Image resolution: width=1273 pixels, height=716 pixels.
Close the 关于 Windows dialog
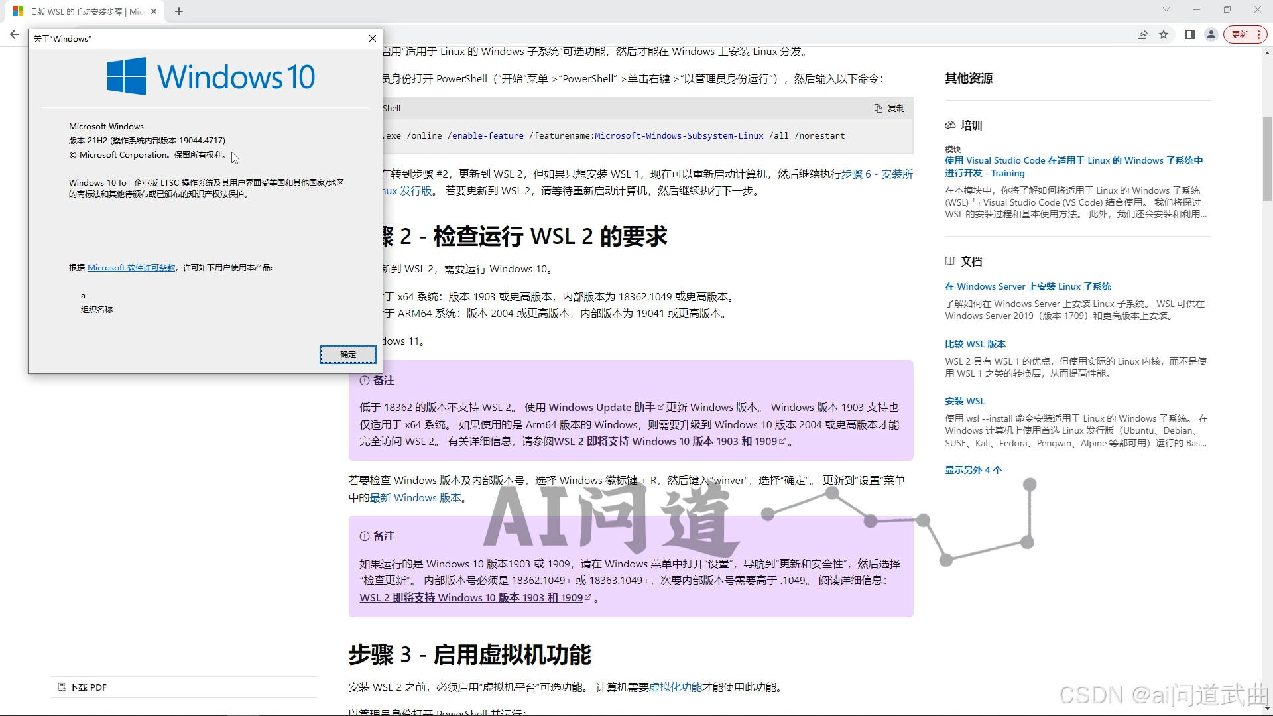tap(373, 38)
